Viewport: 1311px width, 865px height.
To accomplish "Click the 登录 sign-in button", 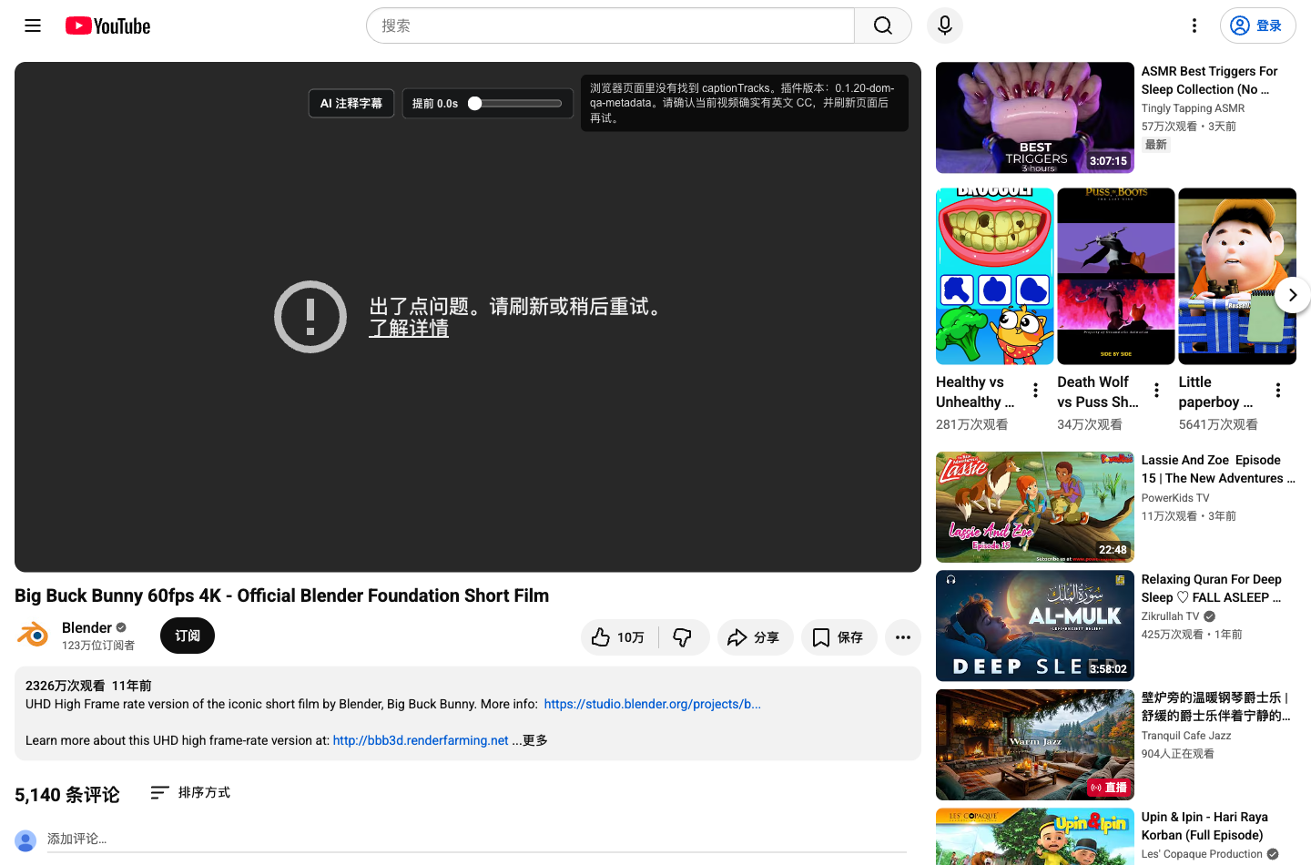I will coord(1257,25).
